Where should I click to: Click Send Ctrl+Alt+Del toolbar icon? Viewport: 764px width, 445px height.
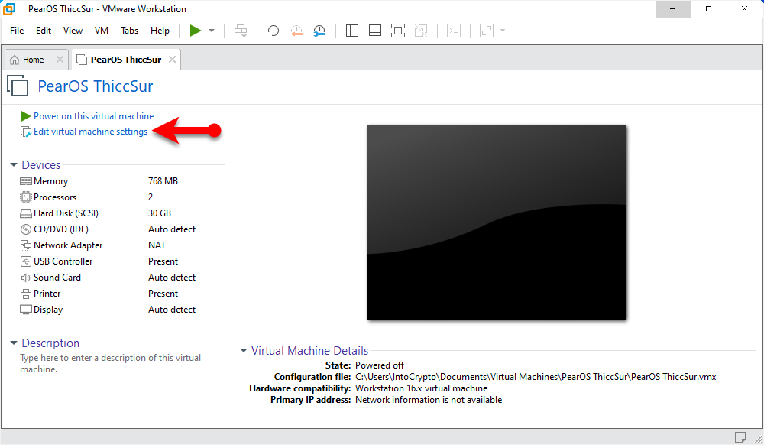241,31
